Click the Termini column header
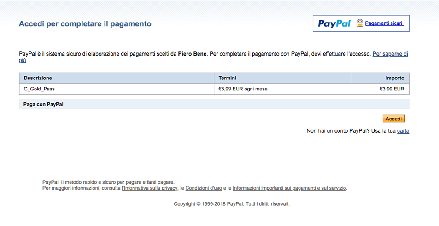Viewport: 439px width, 226px height. point(228,78)
